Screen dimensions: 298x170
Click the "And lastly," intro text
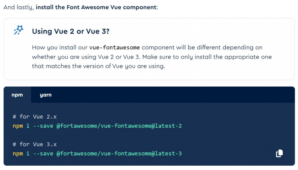(x=18, y=7)
